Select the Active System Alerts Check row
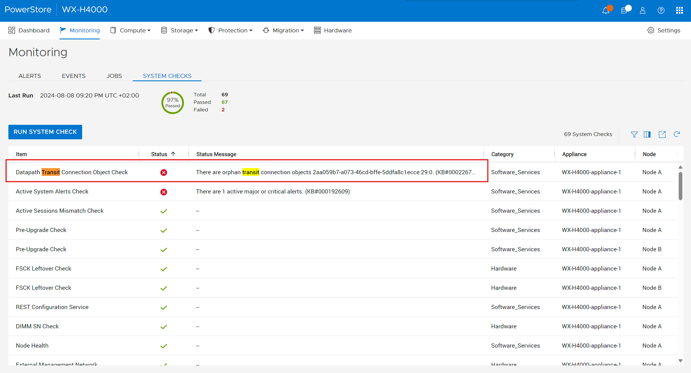This screenshot has width=691, height=373. tap(52, 192)
